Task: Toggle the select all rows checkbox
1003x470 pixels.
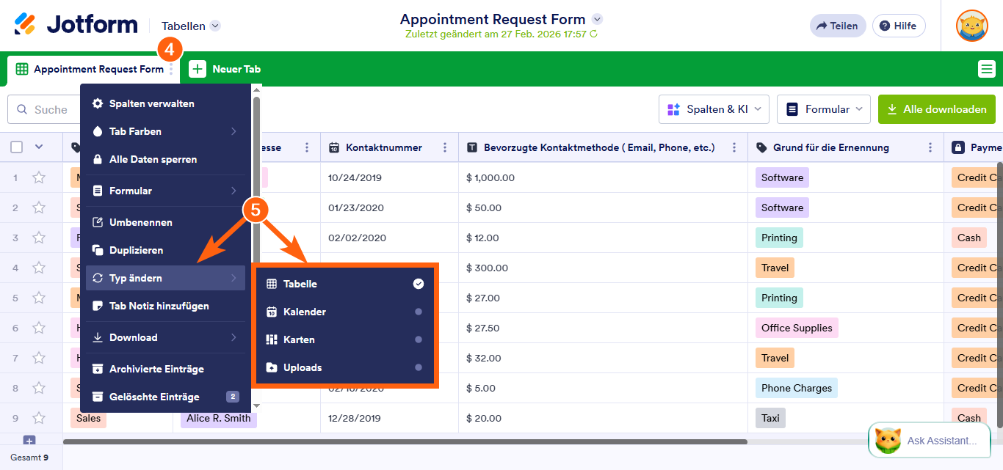Action: (17, 147)
